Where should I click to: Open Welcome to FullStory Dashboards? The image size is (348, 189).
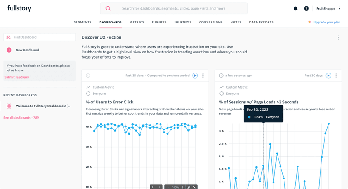[43, 106]
